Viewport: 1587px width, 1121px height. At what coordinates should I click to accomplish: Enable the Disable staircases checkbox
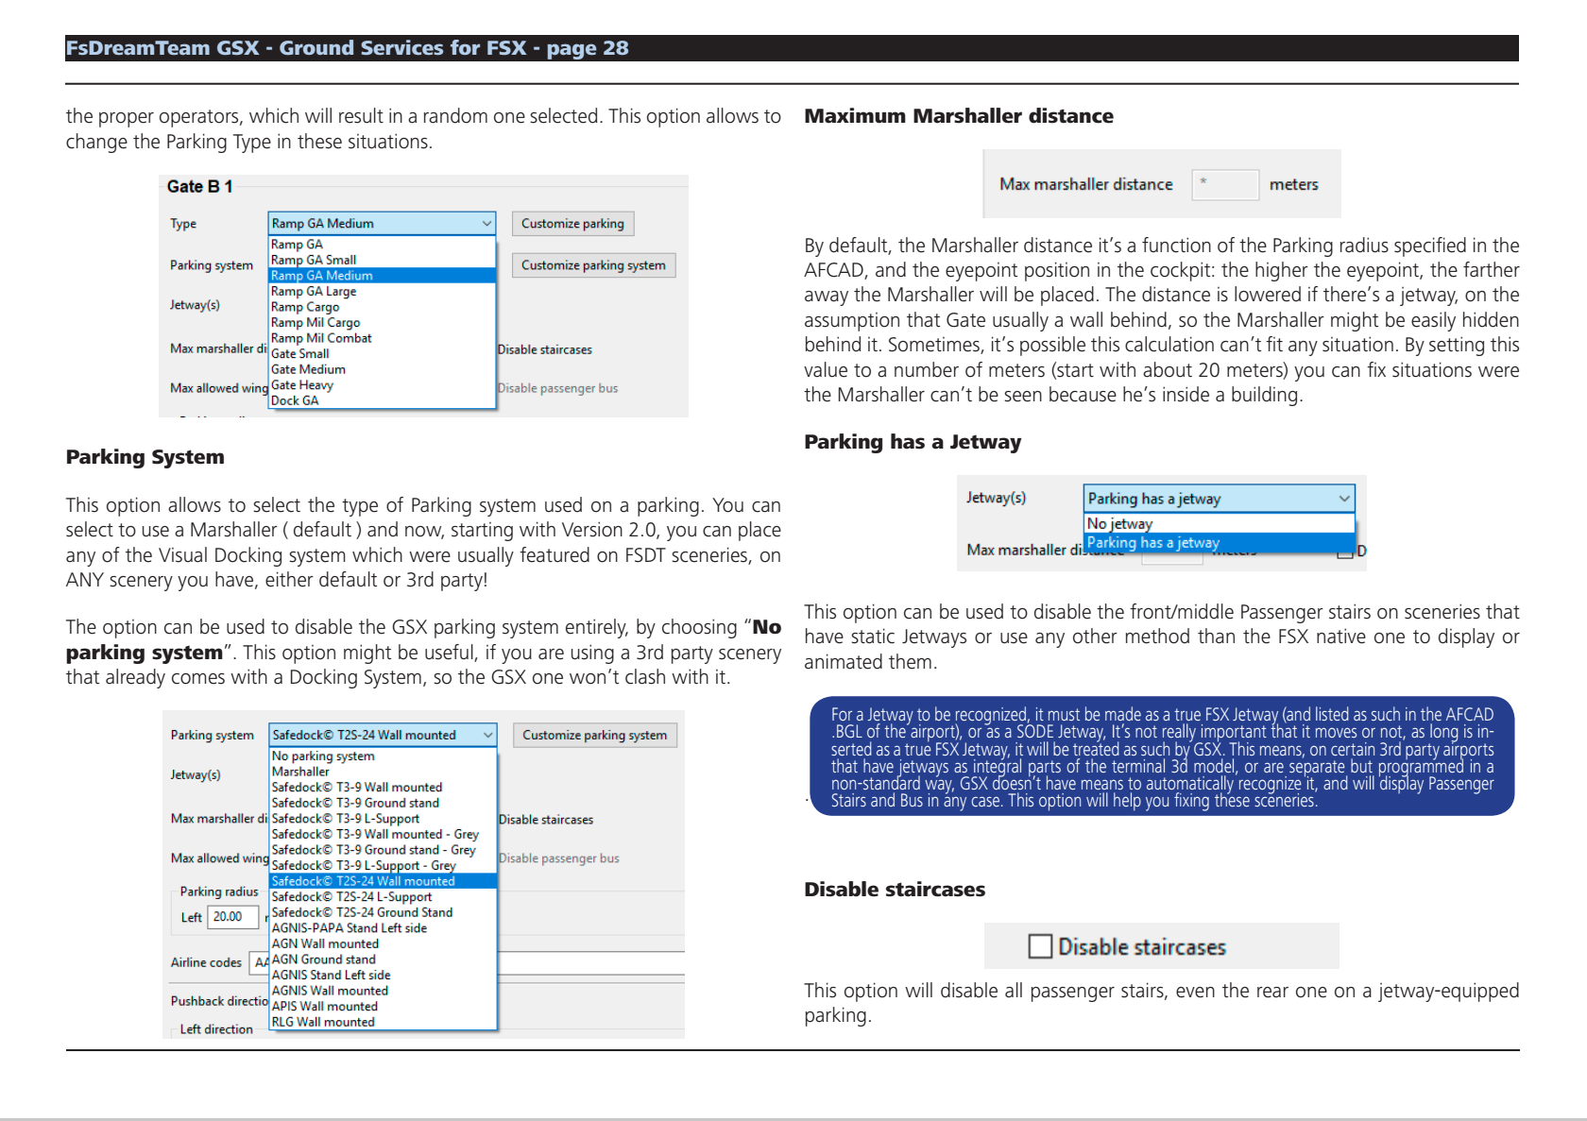(x=1040, y=946)
